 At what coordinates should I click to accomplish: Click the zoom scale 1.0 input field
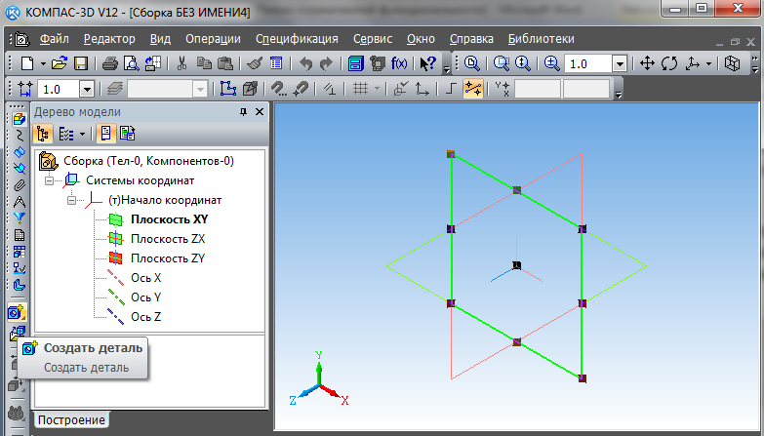588,63
